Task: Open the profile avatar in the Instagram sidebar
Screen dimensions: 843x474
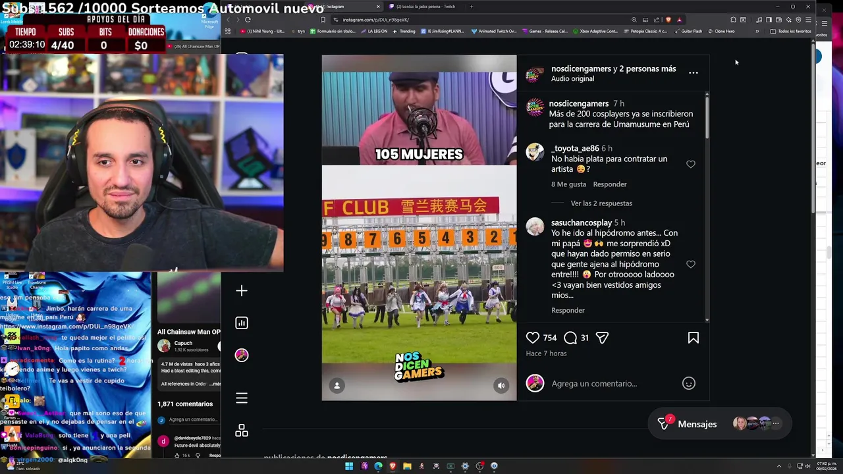Action: [x=242, y=355]
